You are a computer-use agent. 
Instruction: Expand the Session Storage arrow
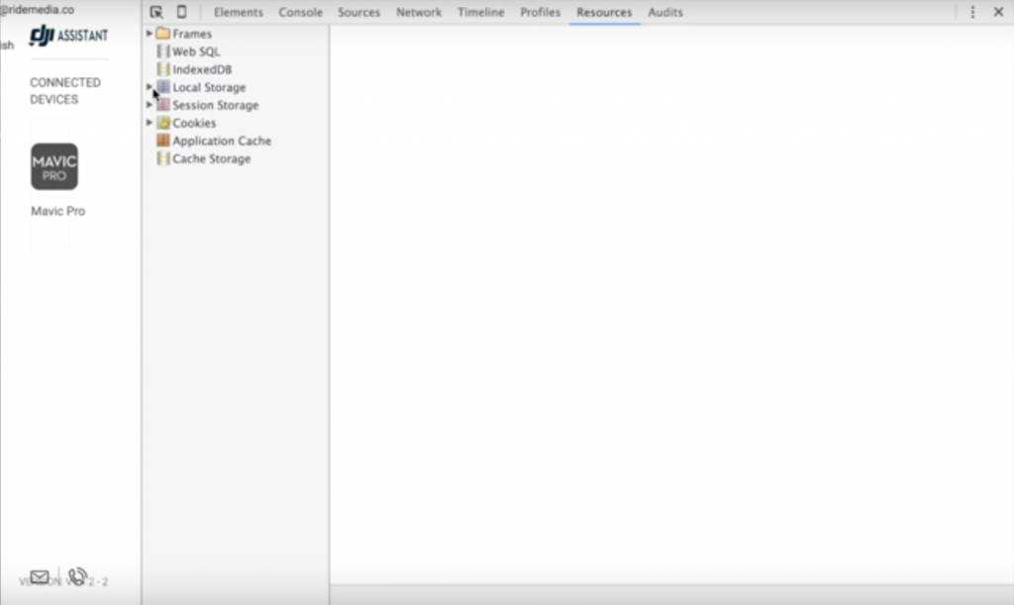150,105
